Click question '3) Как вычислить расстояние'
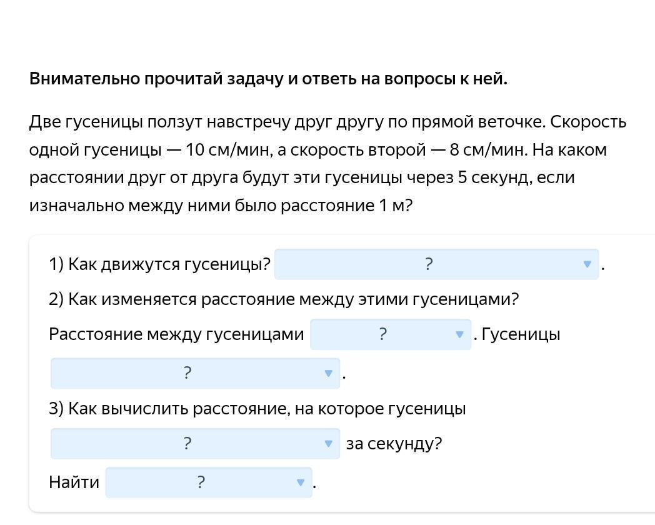This screenshot has height=525, width=655. [x=257, y=409]
